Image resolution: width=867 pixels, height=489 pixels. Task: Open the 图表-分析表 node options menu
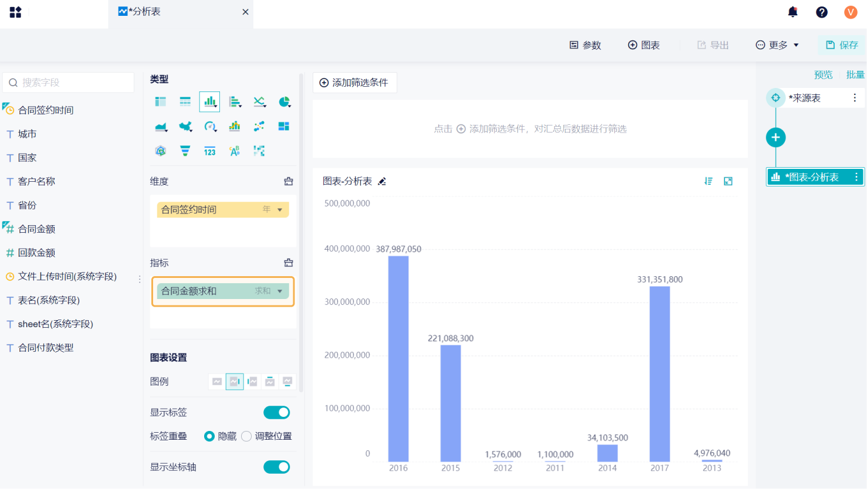tap(856, 177)
